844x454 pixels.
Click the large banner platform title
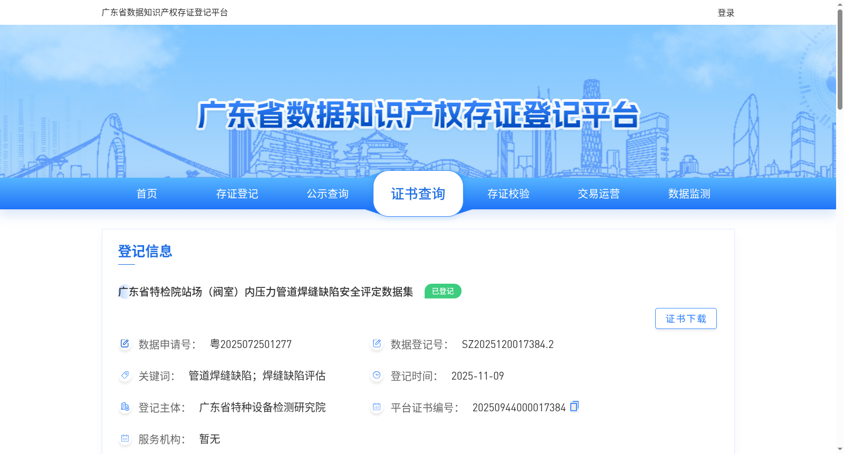418,114
